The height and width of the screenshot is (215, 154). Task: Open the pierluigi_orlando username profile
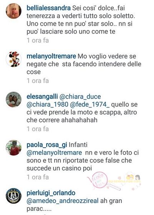tap(51, 193)
